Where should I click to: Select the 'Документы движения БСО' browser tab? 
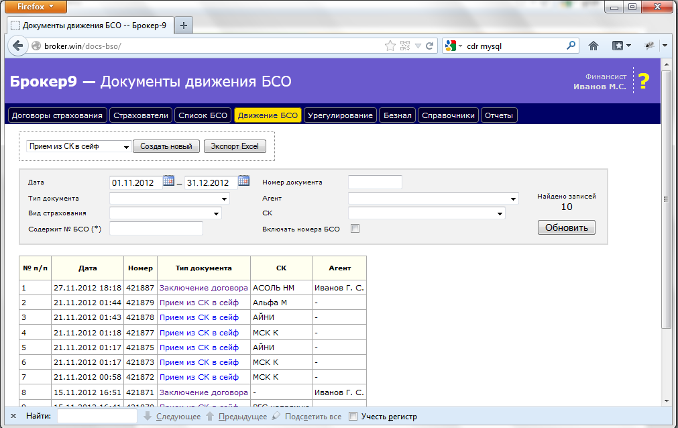[x=91, y=25]
